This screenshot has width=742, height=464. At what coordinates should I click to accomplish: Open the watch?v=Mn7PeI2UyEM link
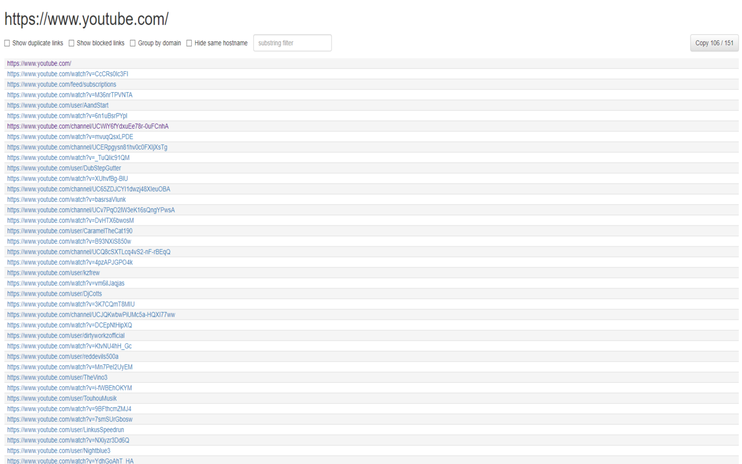tap(70, 367)
